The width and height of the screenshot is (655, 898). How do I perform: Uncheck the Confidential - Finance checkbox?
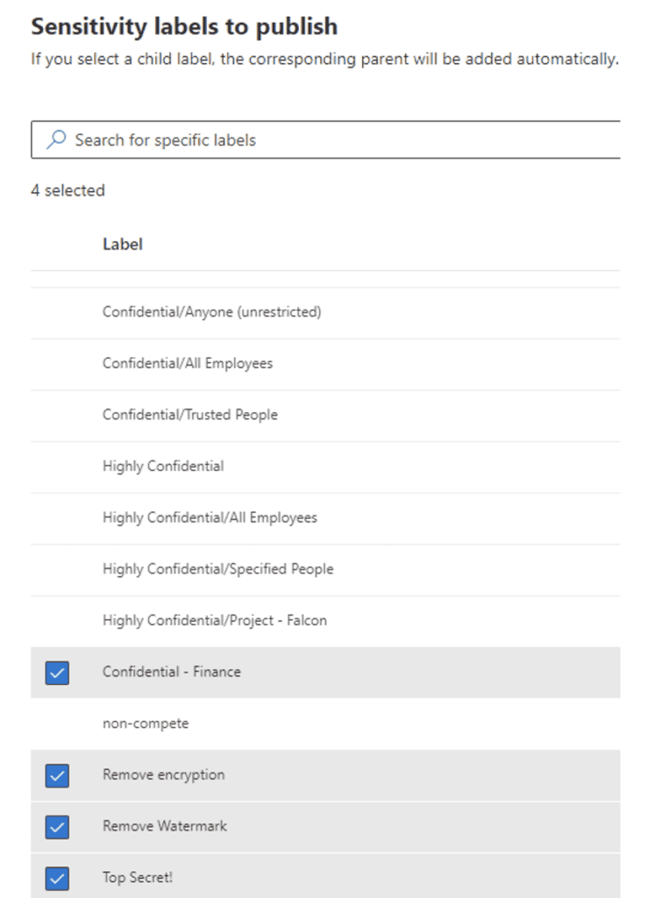57,673
